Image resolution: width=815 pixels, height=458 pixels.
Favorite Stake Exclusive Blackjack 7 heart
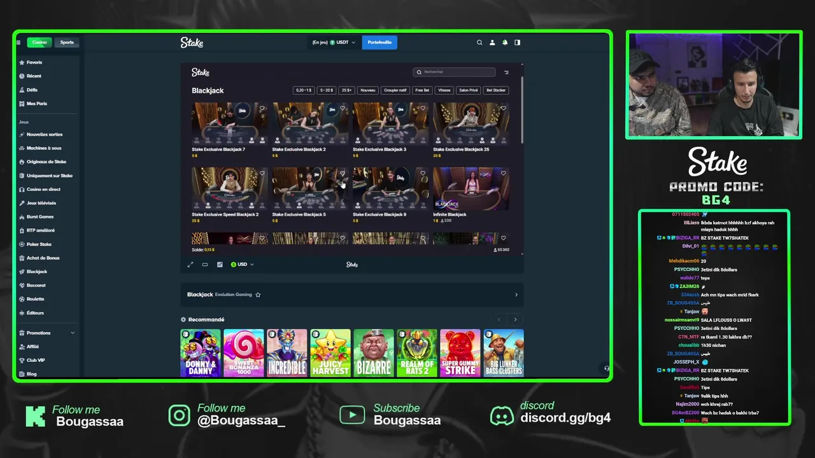tap(262, 109)
